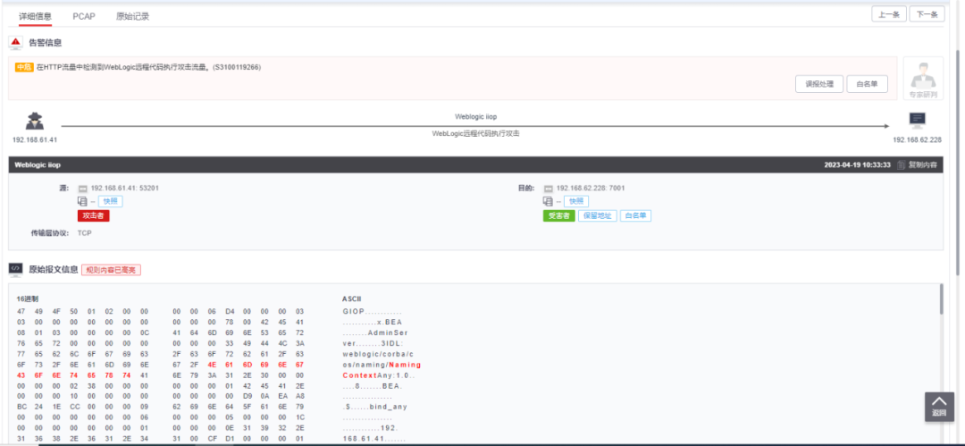Click attacker IP 192.168.61.41 under hacker icon
This screenshot has height=446, width=965.
click(x=35, y=139)
